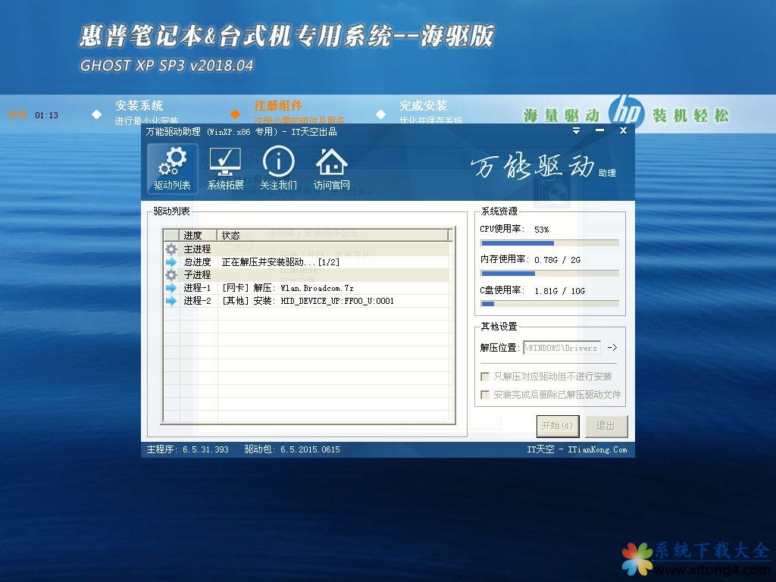Viewport: 776px width, 582px height.
Task: Click the gear icon beside 主进程
Action: click(x=171, y=249)
